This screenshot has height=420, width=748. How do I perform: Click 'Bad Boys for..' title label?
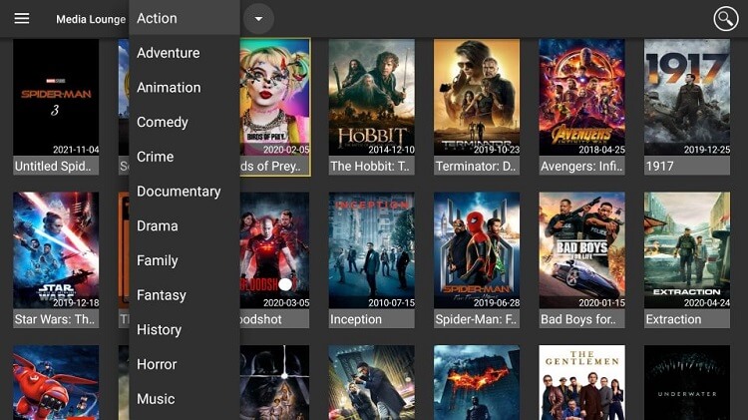point(582,319)
